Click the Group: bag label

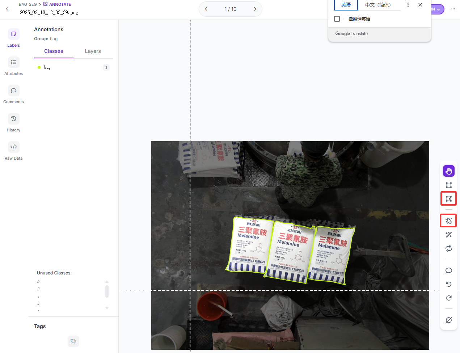[x=46, y=39]
